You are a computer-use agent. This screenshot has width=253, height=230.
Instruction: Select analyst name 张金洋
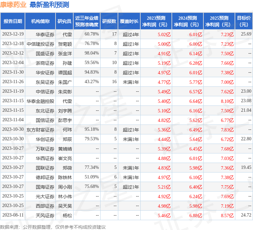65,54
